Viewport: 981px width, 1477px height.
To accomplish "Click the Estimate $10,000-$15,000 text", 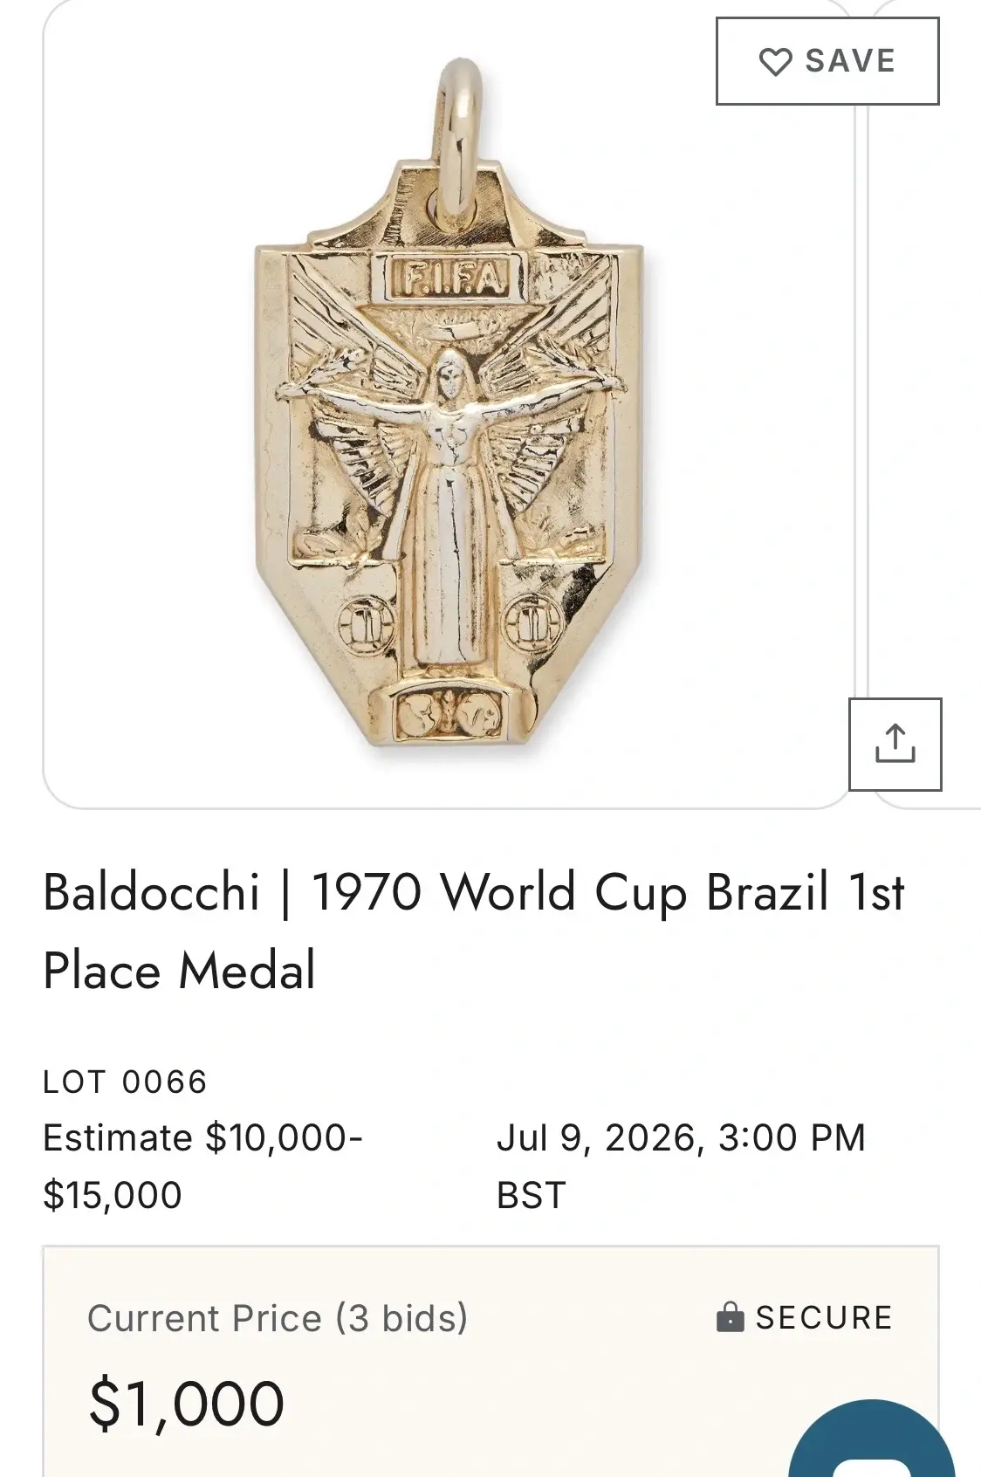I will [202, 1166].
